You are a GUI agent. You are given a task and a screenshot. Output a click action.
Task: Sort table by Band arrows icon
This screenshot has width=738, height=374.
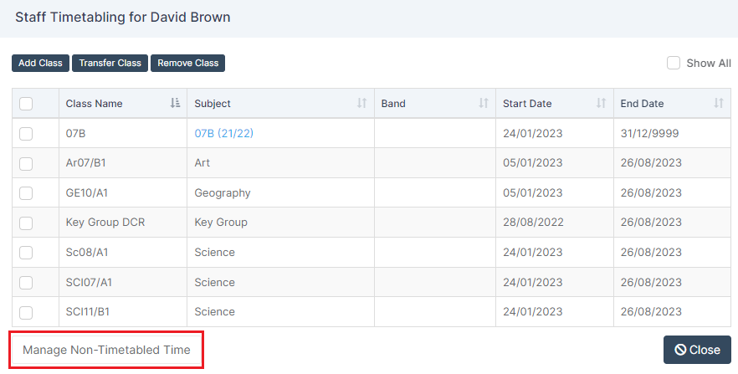pyautogui.click(x=484, y=103)
